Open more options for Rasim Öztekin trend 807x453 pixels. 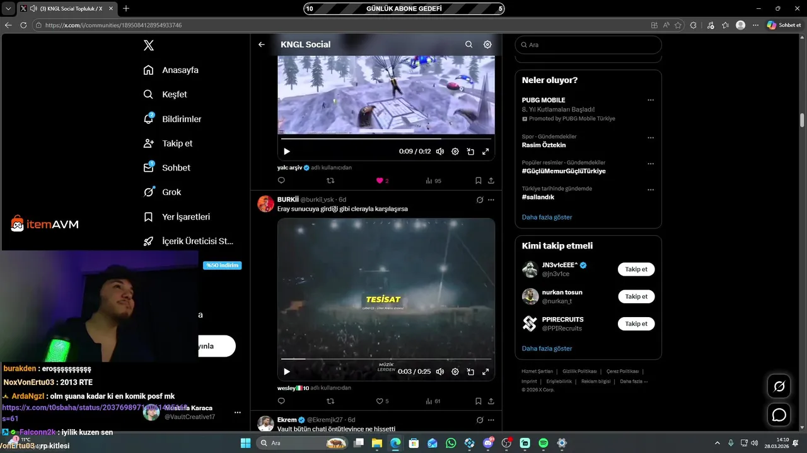pos(651,138)
